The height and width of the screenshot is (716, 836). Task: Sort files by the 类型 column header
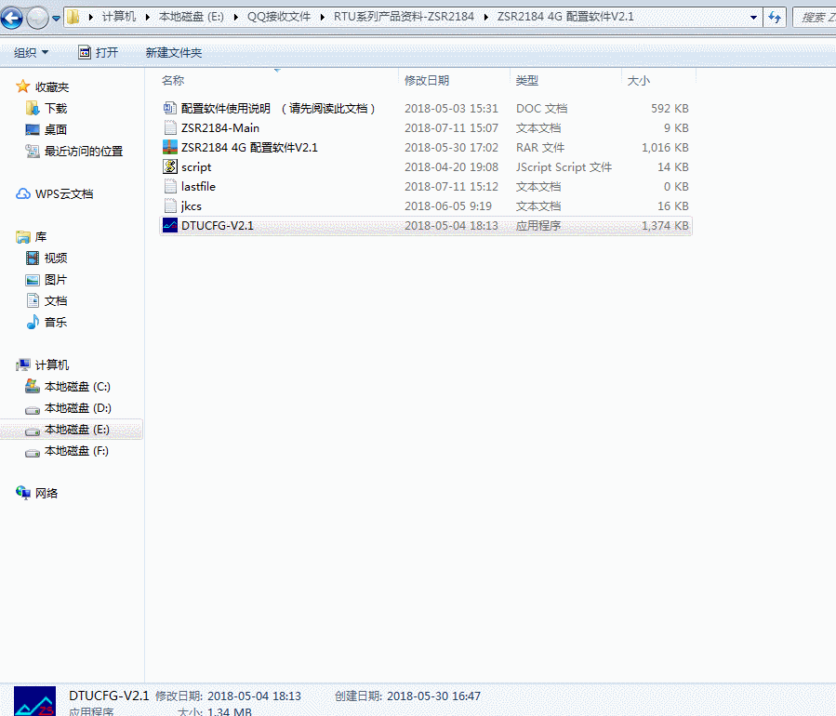(x=526, y=81)
